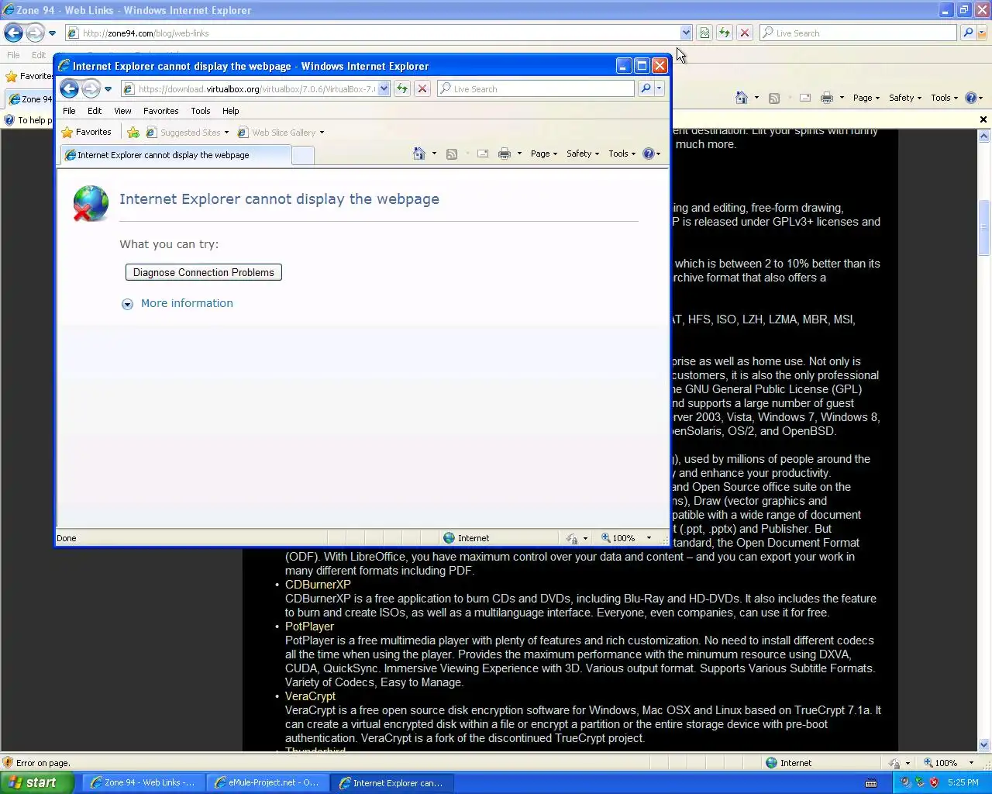
Task: Click Help icon in Zone 94 command bar
Action: click(x=971, y=98)
